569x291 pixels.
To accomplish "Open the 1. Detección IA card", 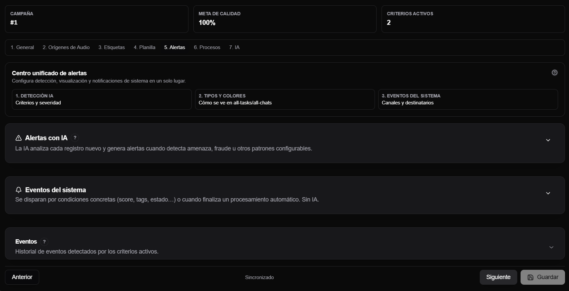I will point(102,99).
